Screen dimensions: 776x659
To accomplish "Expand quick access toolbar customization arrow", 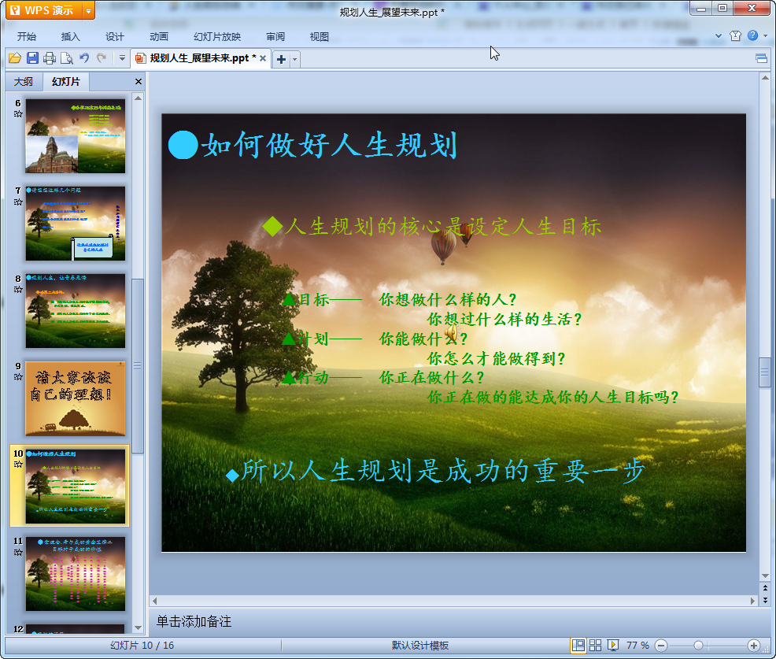I will point(122,58).
